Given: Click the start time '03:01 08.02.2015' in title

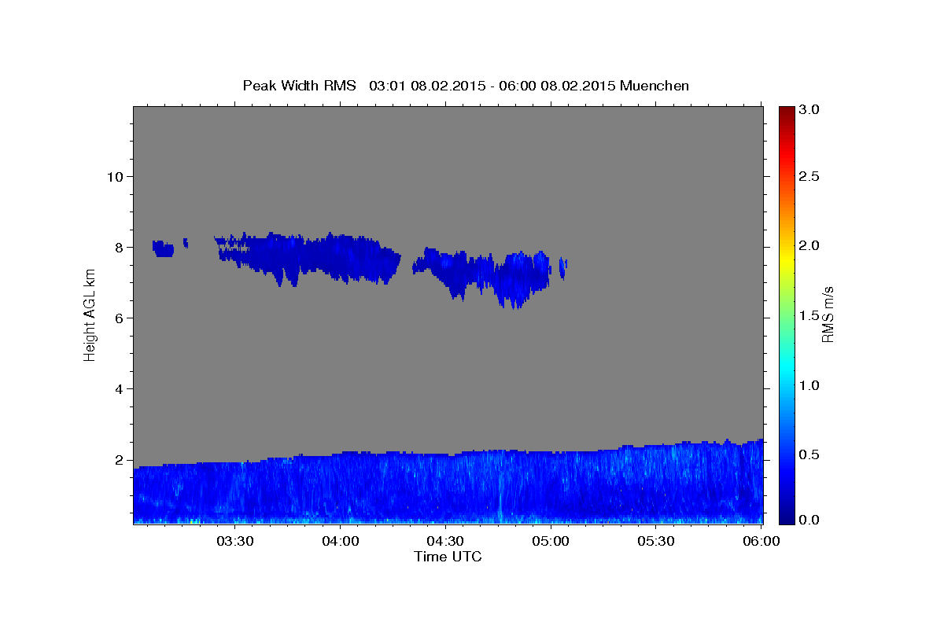Looking at the screenshot, I should [x=426, y=86].
